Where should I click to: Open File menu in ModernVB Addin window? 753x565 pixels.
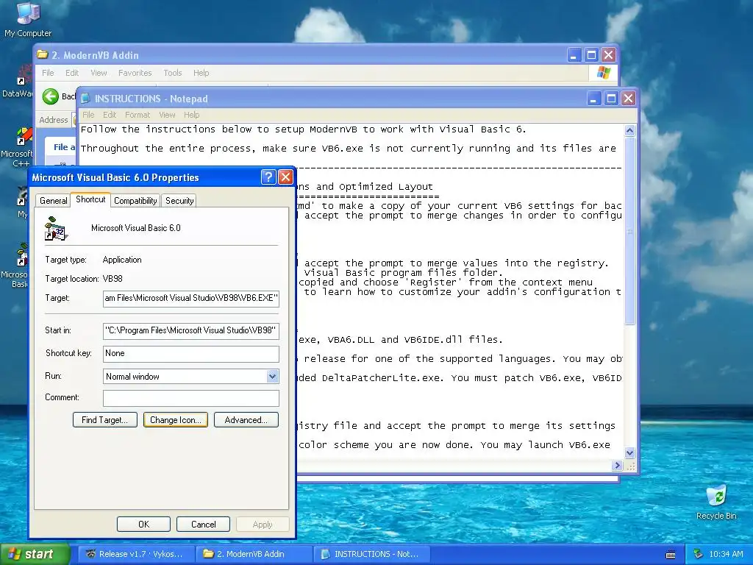tap(48, 73)
